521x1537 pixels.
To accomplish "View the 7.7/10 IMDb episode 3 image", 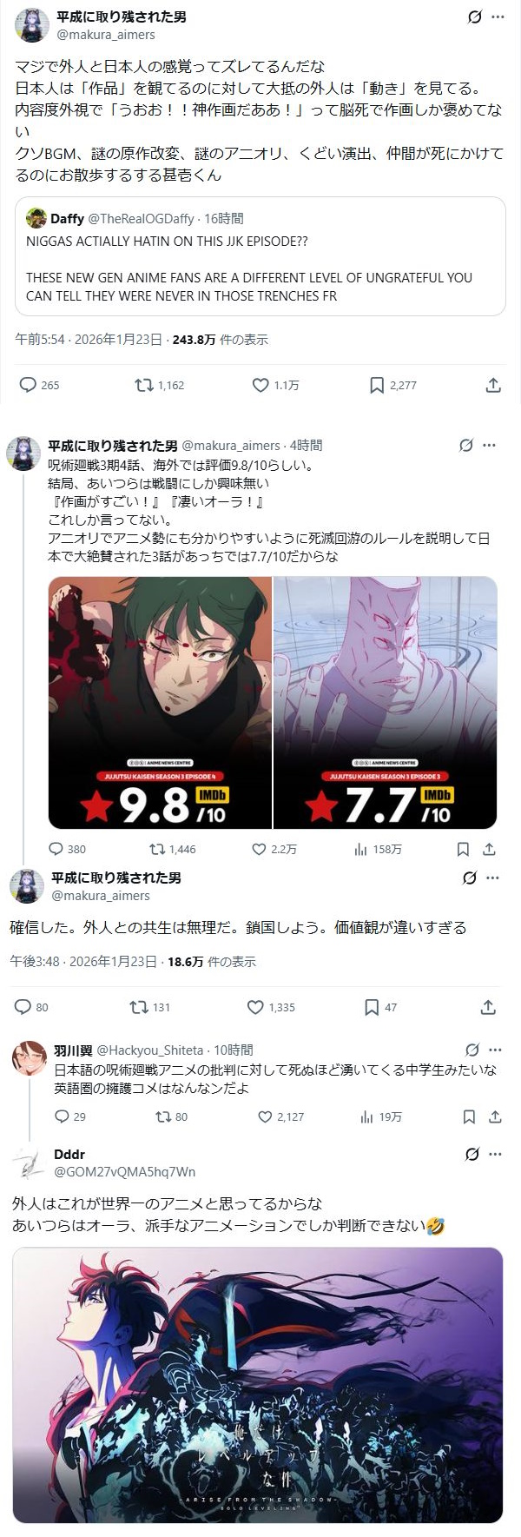I will (x=386, y=702).
